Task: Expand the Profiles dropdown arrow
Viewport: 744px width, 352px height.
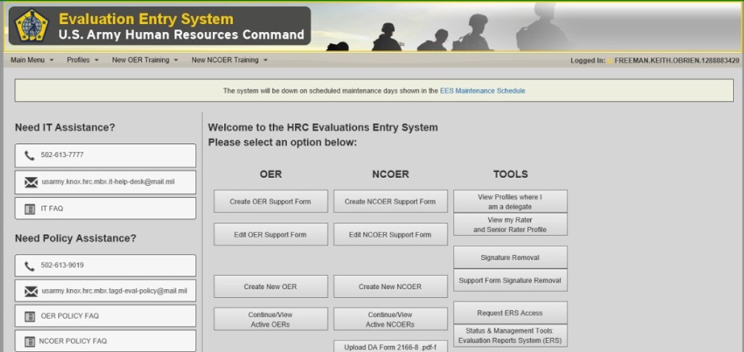Action: click(97, 60)
